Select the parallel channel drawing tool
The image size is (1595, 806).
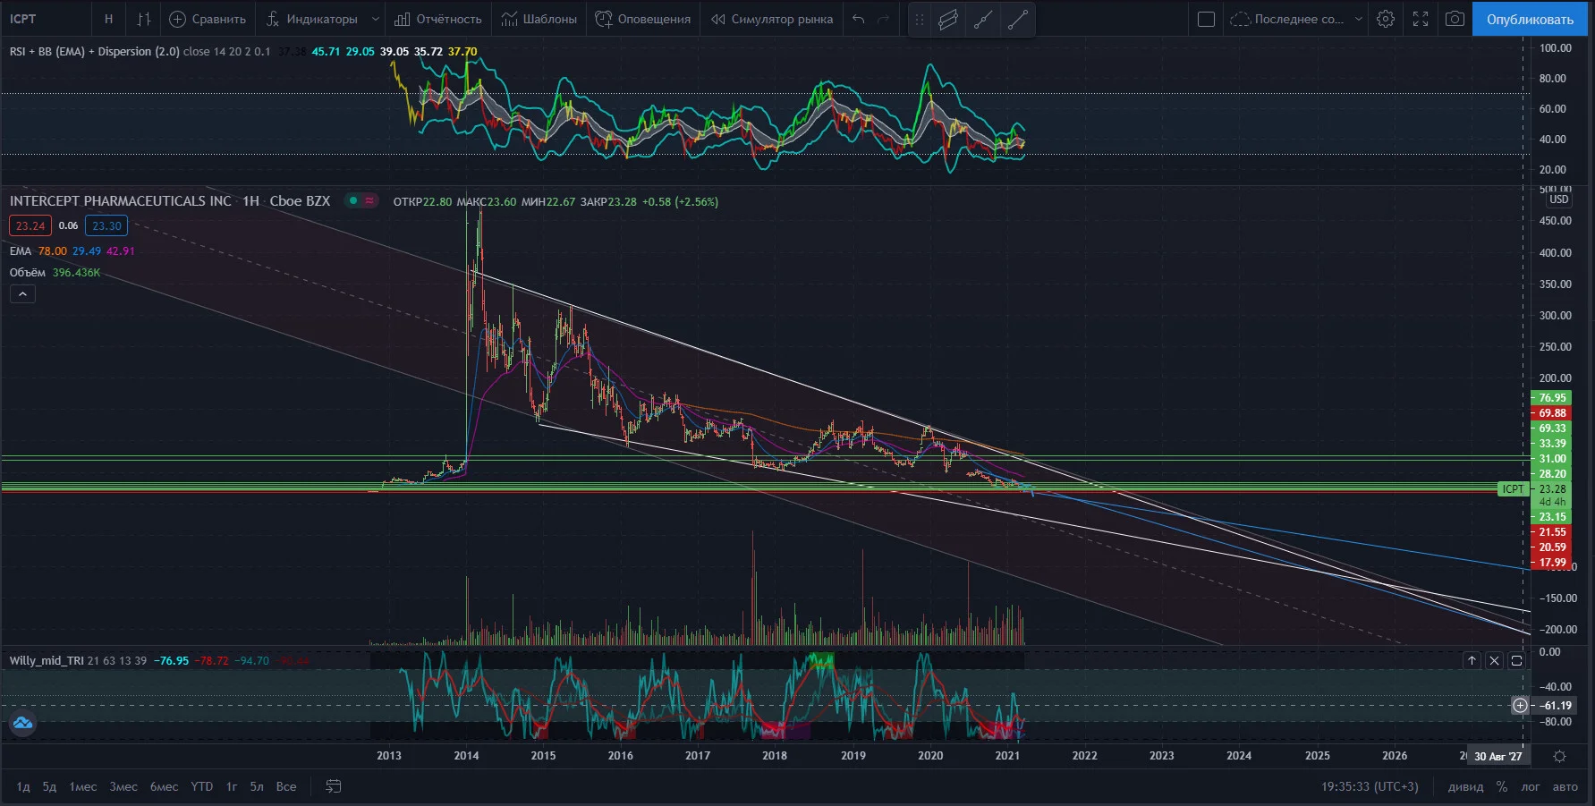948,19
